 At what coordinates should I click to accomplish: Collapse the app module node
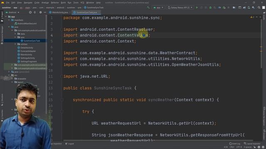click(x=6, y=17)
